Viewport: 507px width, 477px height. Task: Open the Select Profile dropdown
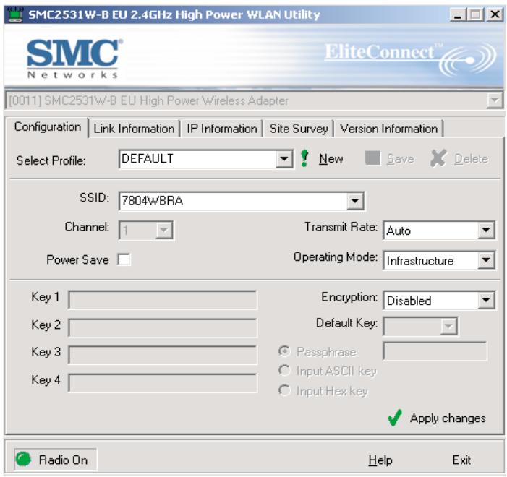[x=284, y=159]
